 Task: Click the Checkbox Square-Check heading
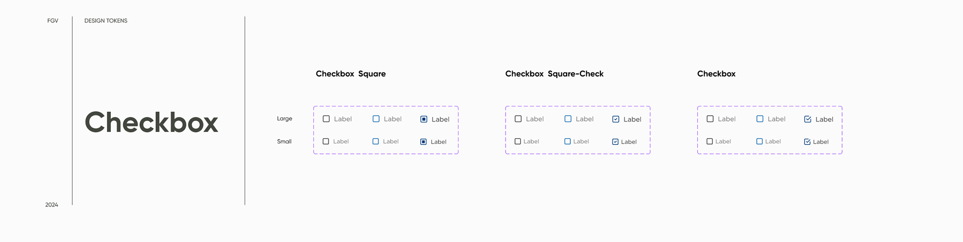click(554, 73)
